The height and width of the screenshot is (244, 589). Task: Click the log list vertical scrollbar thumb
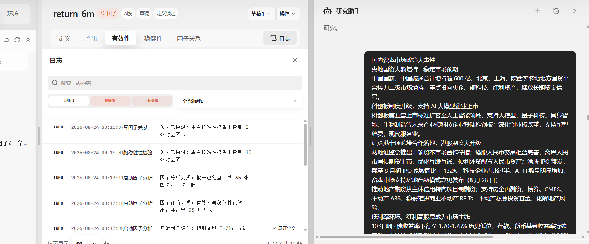point(305,145)
